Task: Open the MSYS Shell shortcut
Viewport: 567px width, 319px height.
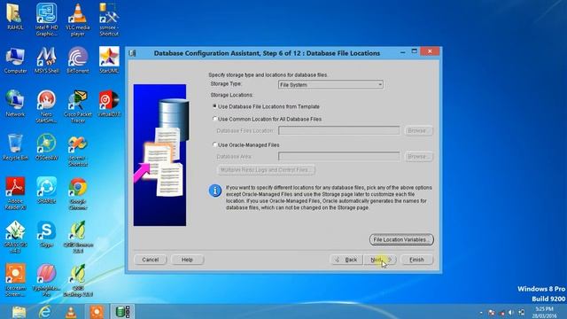Action: pos(46,60)
